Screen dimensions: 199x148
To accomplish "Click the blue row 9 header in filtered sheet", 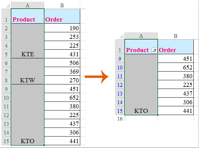I will coord(120,59).
